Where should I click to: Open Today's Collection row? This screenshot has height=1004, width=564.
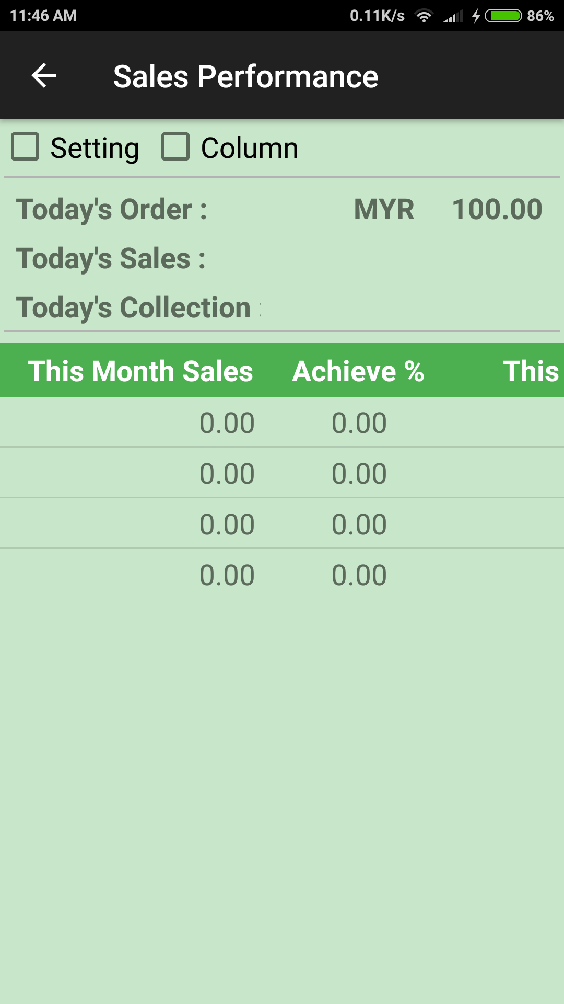[x=138, y=307]
